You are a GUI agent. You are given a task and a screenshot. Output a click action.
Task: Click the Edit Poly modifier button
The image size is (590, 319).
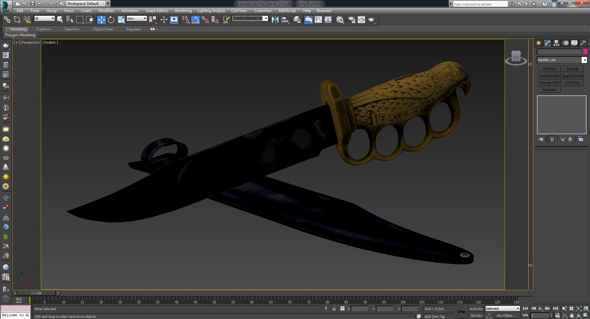pyautogui.click(x=549, y=69)
